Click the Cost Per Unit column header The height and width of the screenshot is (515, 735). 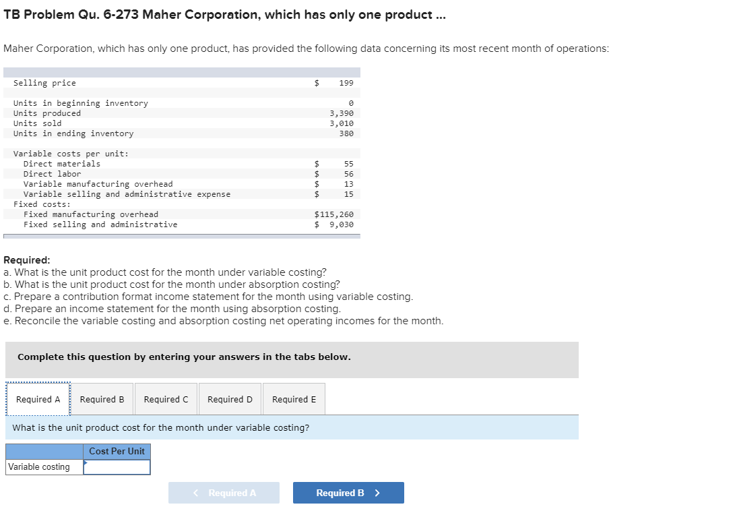117,451
